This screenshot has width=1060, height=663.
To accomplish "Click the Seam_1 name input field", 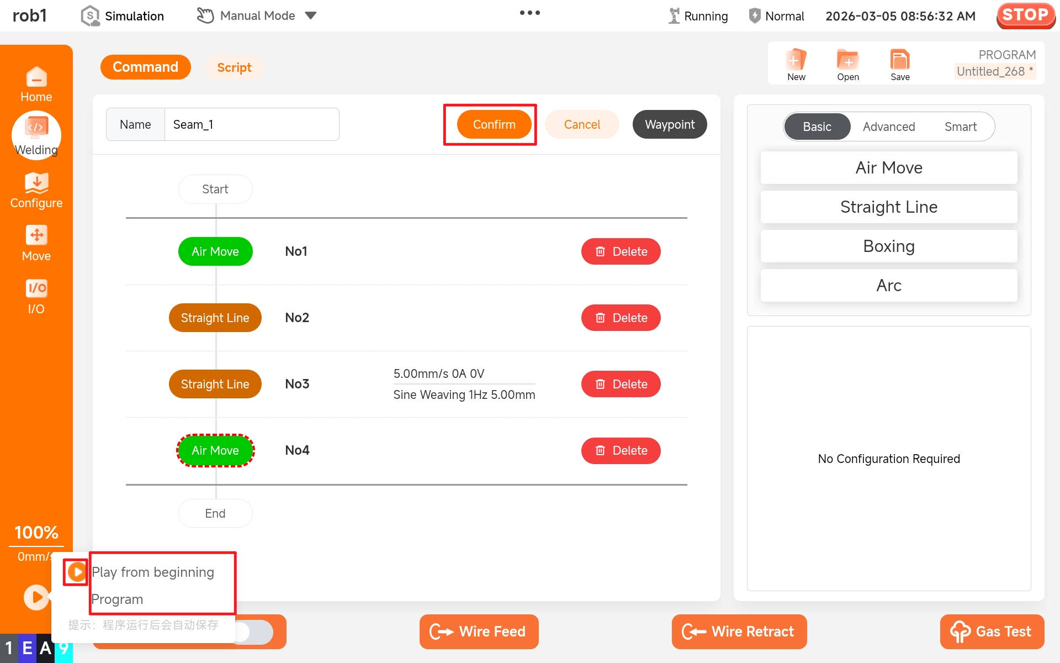I will [x=251, y=124].
